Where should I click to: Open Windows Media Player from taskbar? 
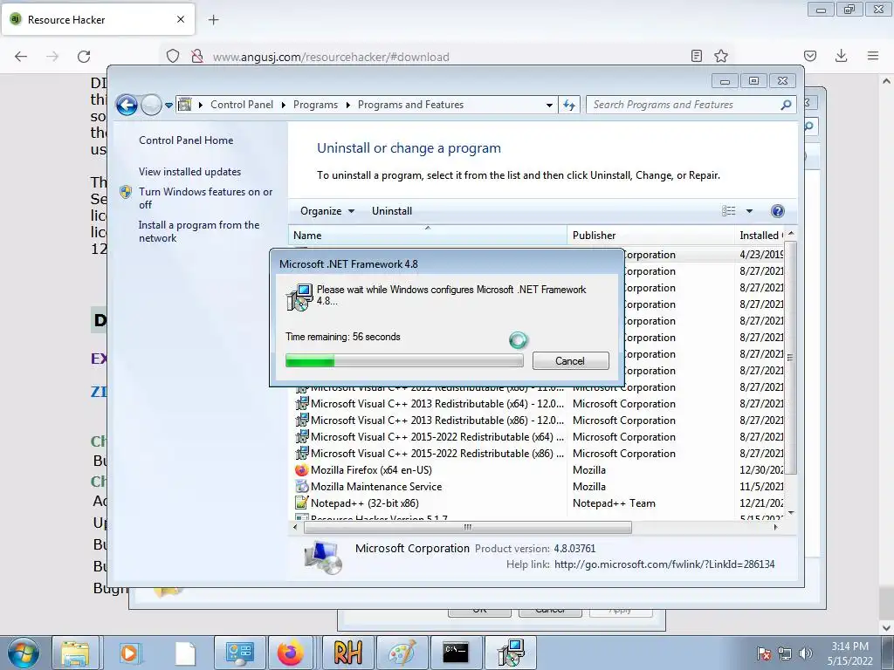pyautogui.click(x=129, y=653)
